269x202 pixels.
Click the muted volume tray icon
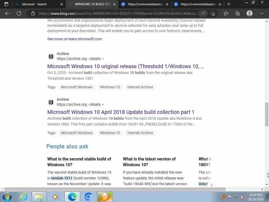[242, 197]
